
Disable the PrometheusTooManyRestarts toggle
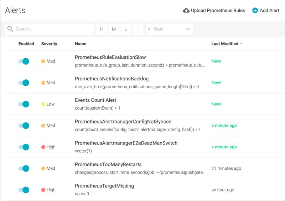[x=24, y=168]
